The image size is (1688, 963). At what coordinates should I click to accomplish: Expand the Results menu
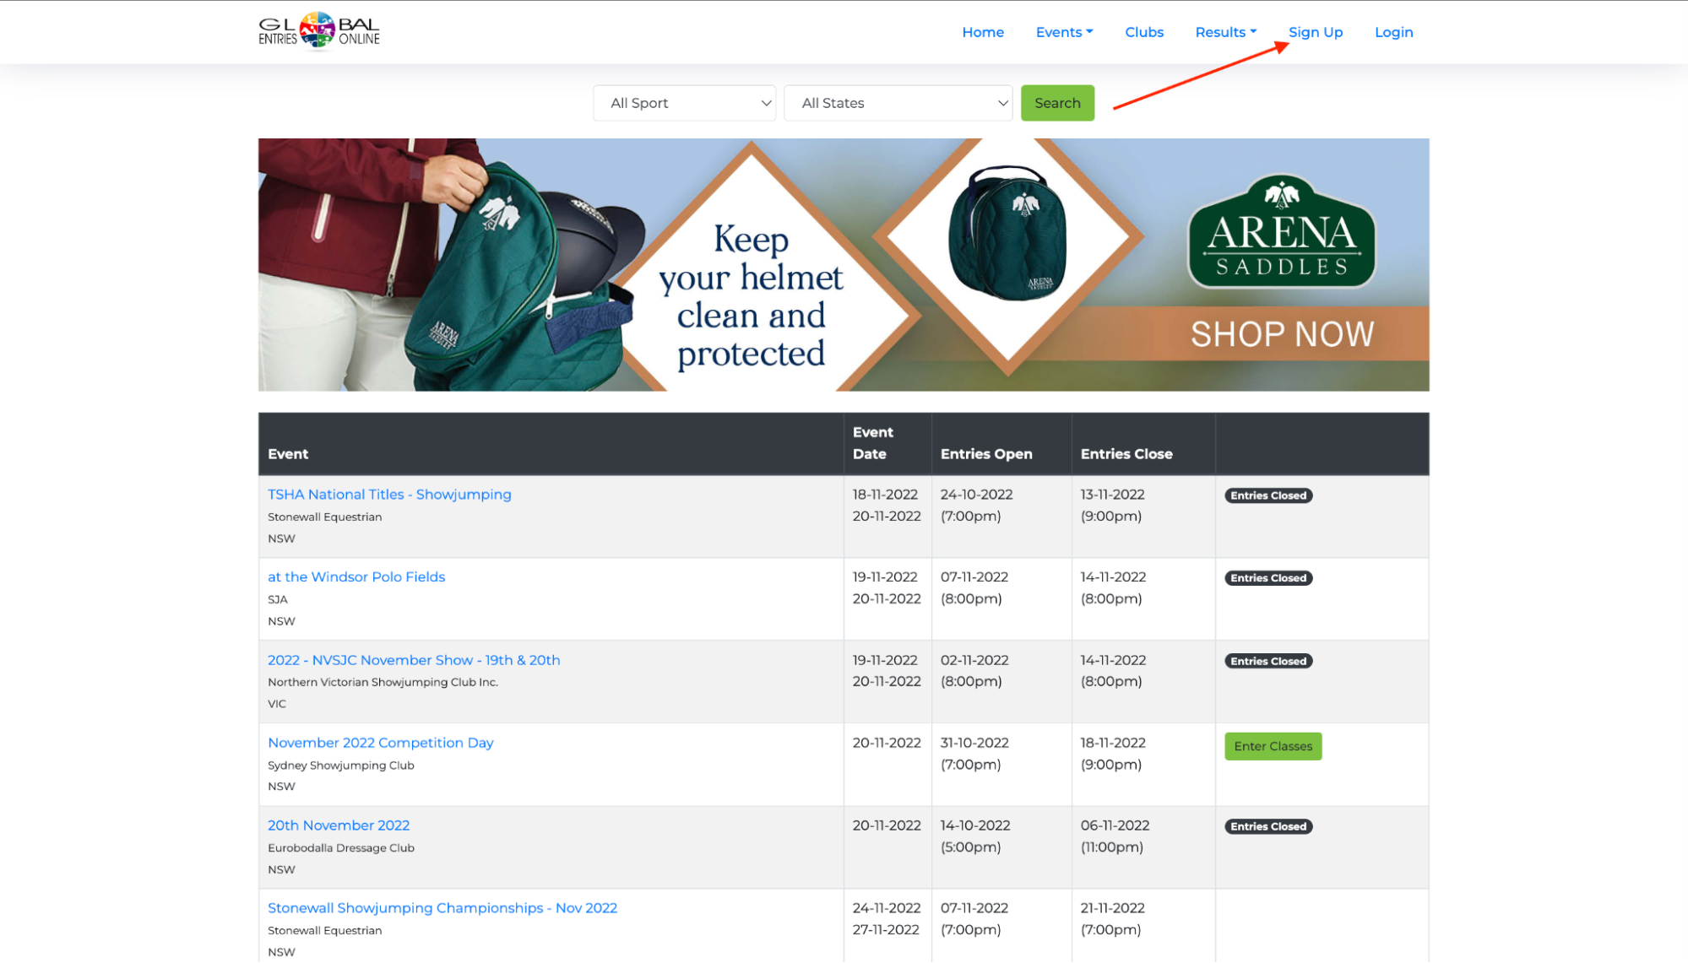point(1224,32)
